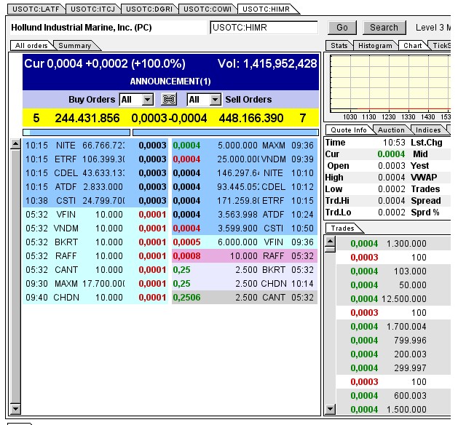The width and height of the screenshot is (458, 425).
Task: Open the Histogram tab
Action: click(375, 46)
